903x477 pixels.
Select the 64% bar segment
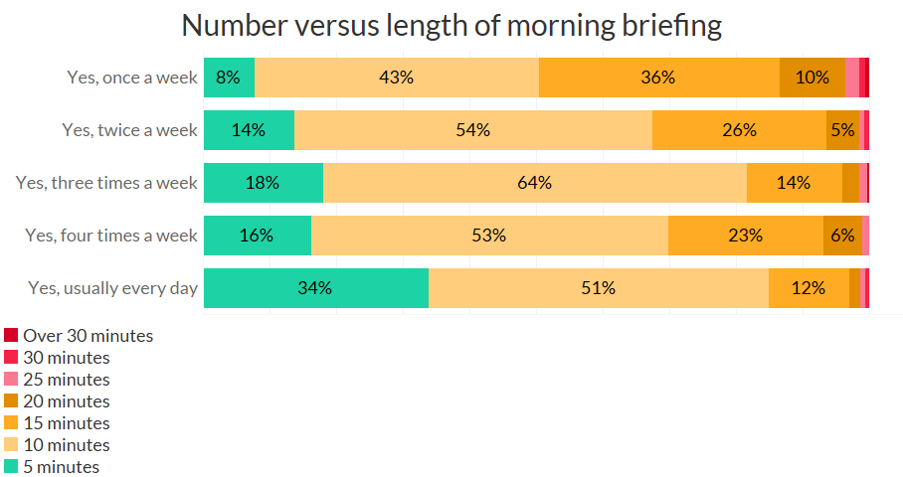[x=534, y=183]
